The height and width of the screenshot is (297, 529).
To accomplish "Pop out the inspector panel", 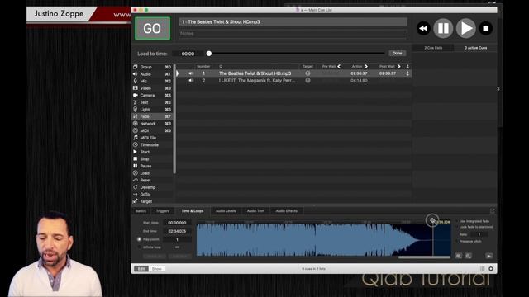I will tap(493, 211).
